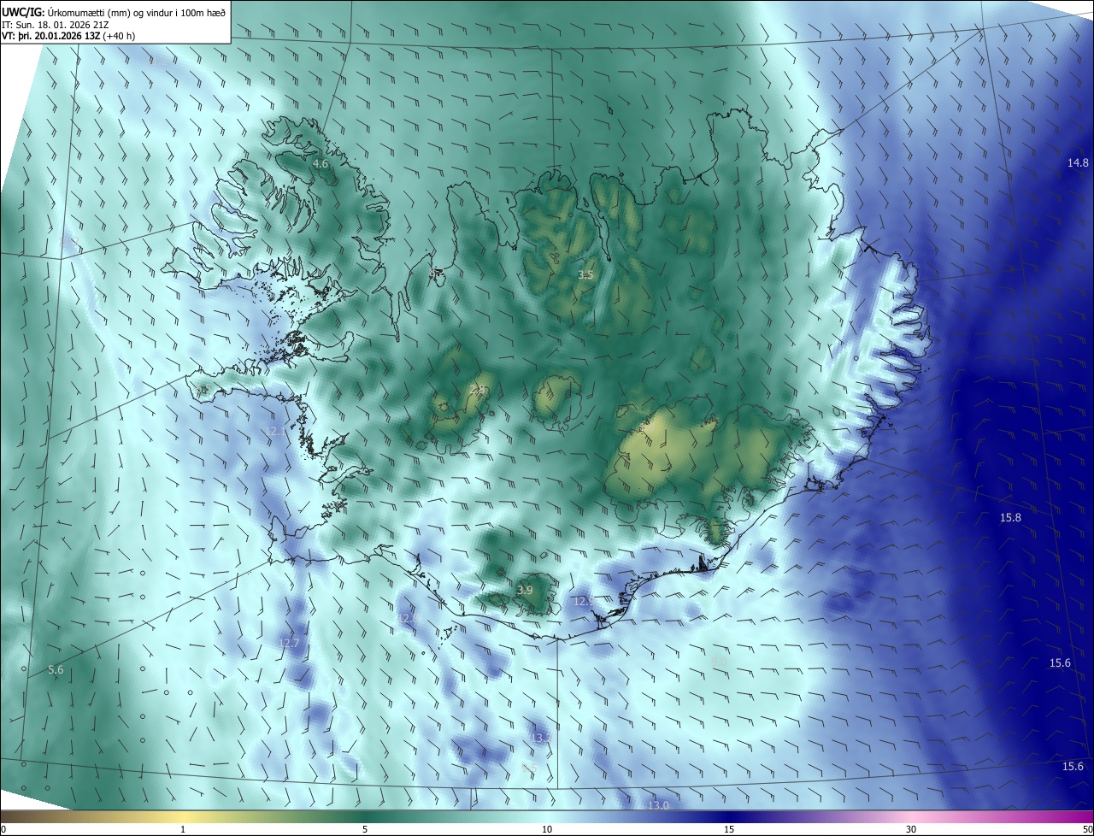Click the 10 tick on the color scale

click(x=547, y=830)
